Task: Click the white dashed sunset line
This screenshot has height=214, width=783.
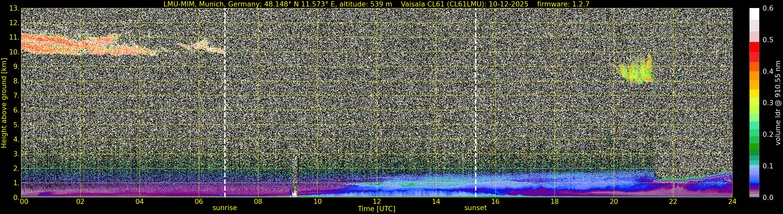Action: tap(475, 102)
